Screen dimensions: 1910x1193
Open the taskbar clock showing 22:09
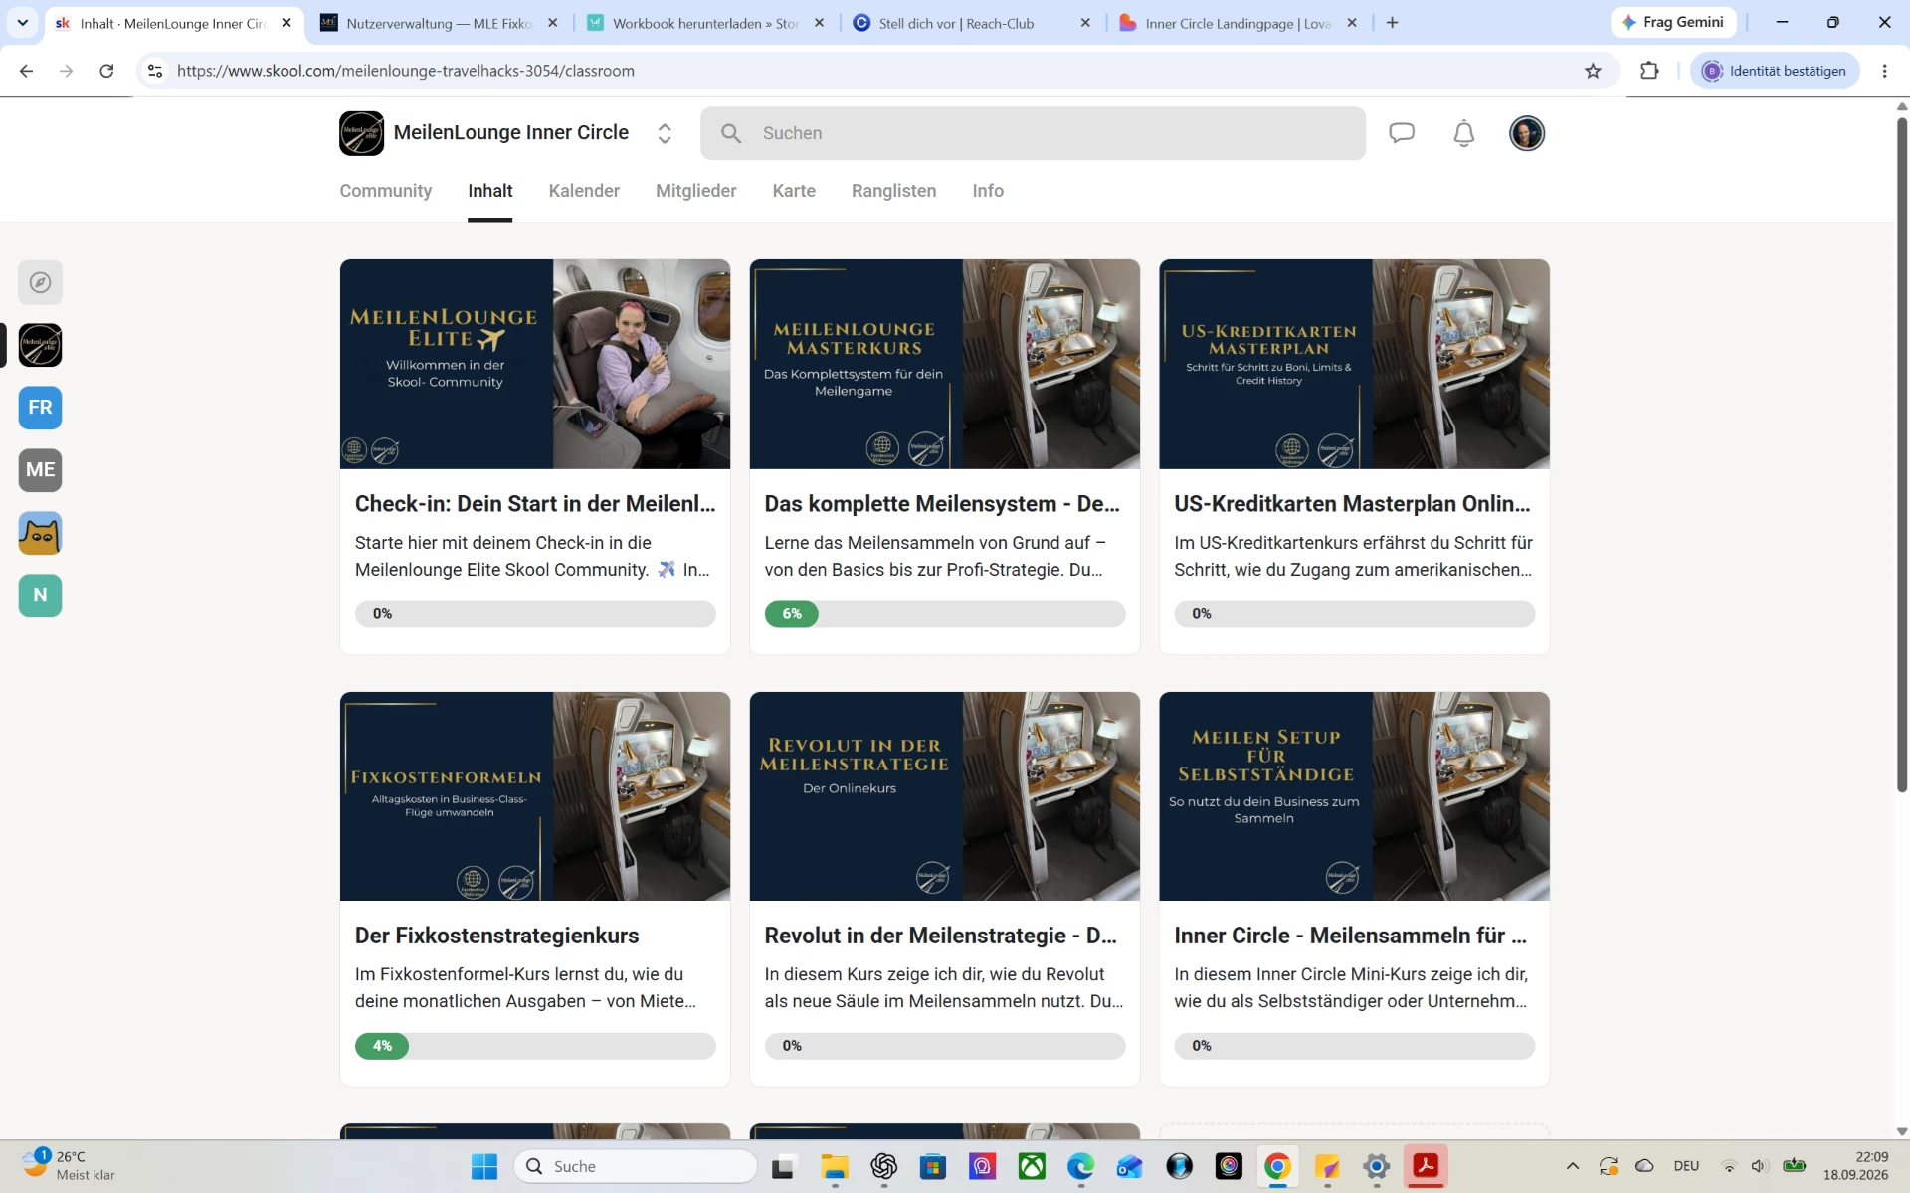click(x=1856, y=1166)
